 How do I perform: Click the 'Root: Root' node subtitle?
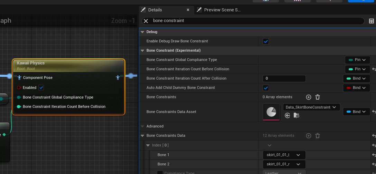(26, 69)
